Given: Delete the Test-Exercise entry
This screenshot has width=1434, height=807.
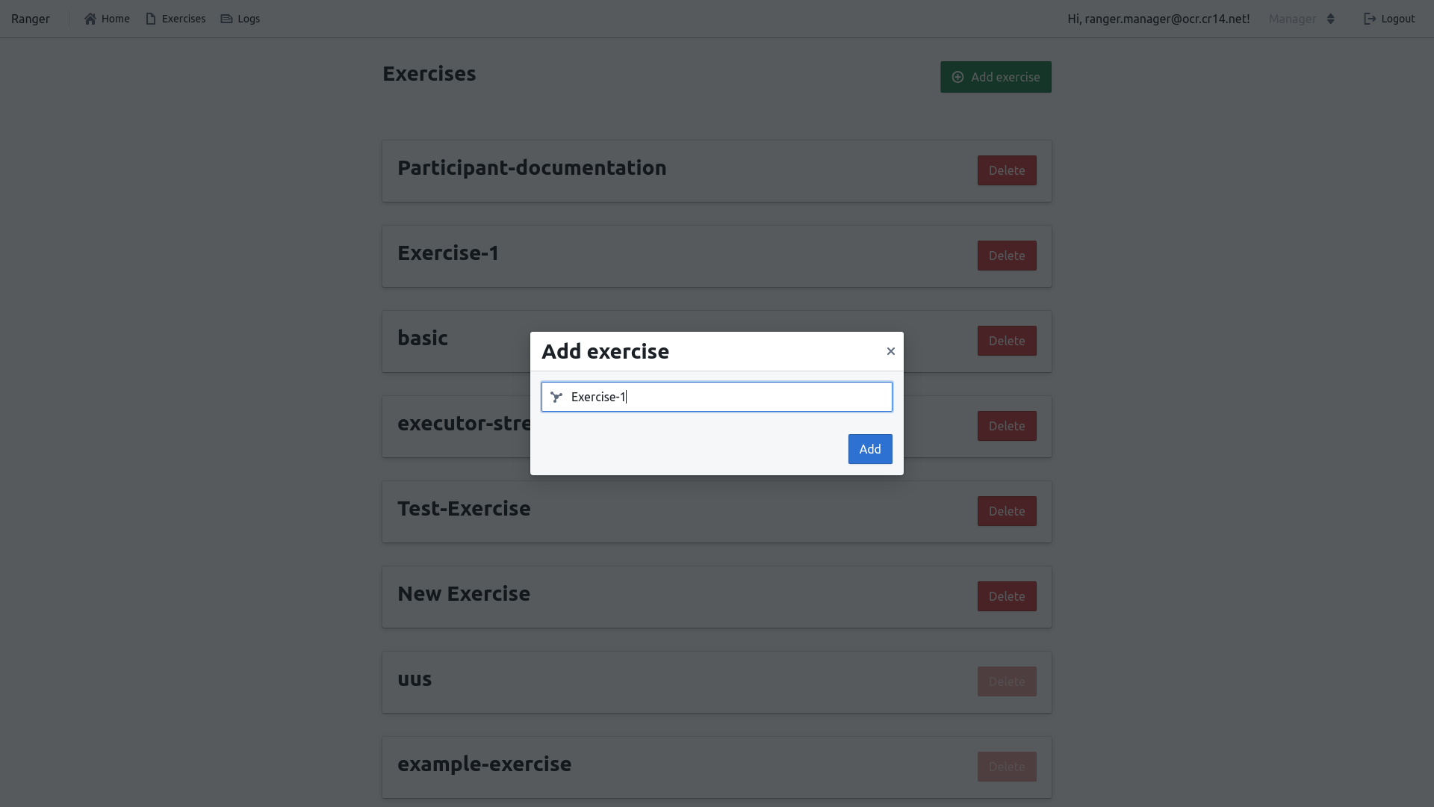Looking at the screenshot, I should [x=1006, y=510].
